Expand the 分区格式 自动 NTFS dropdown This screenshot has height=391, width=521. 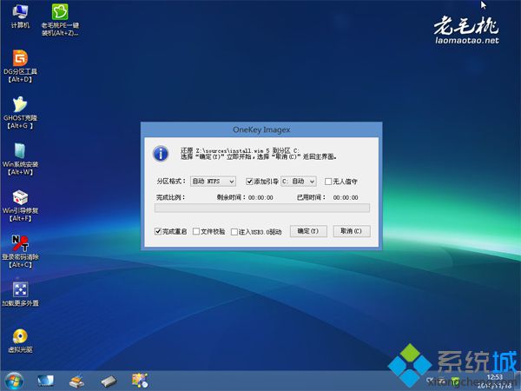click(x=213, y=182)
